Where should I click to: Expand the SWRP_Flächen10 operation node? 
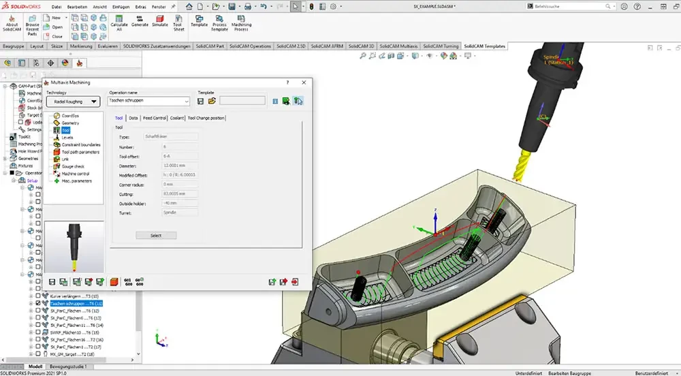click(x=31, y=332)
